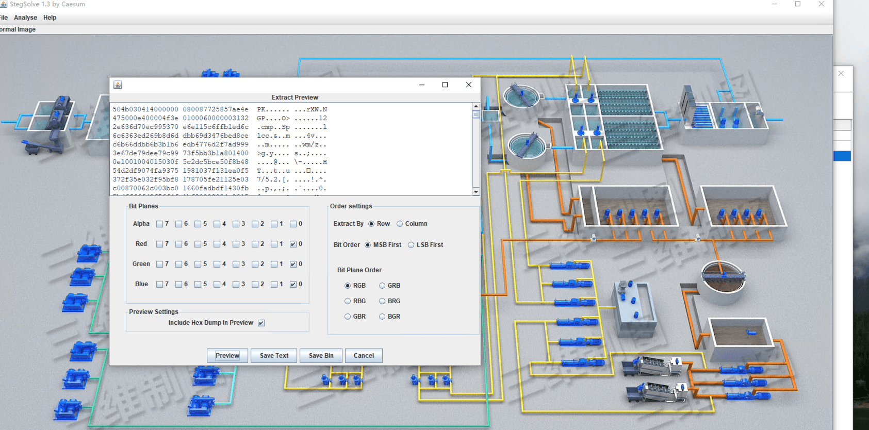
Task: Check Blue bit plane 7
Action: coord(160,284)
